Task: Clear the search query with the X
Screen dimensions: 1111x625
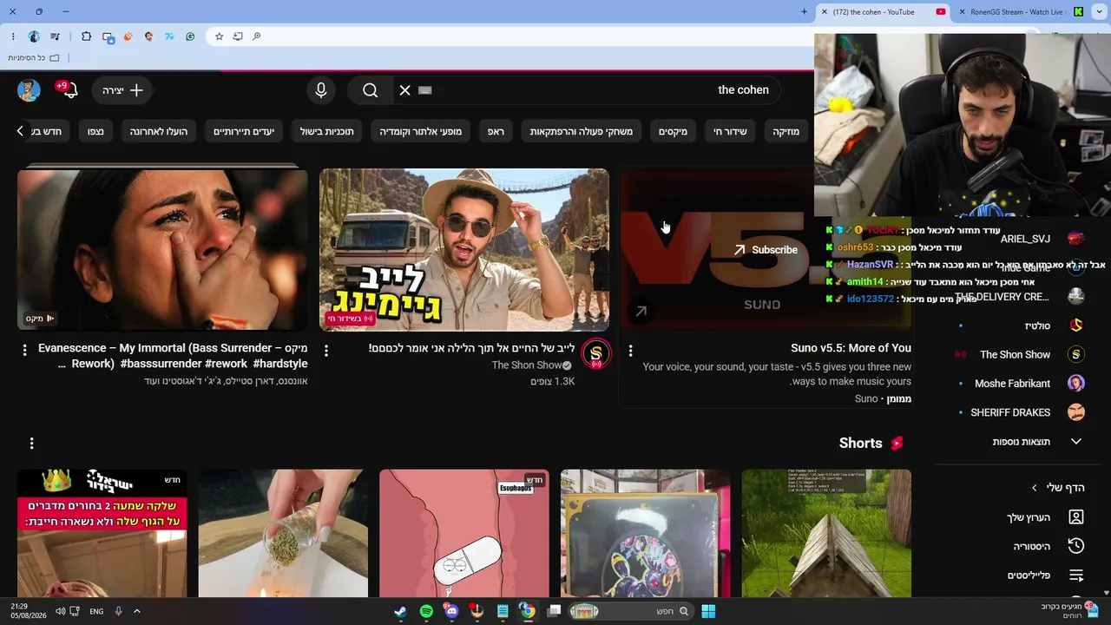Action: pyautogui.click(x=404, y=90)
